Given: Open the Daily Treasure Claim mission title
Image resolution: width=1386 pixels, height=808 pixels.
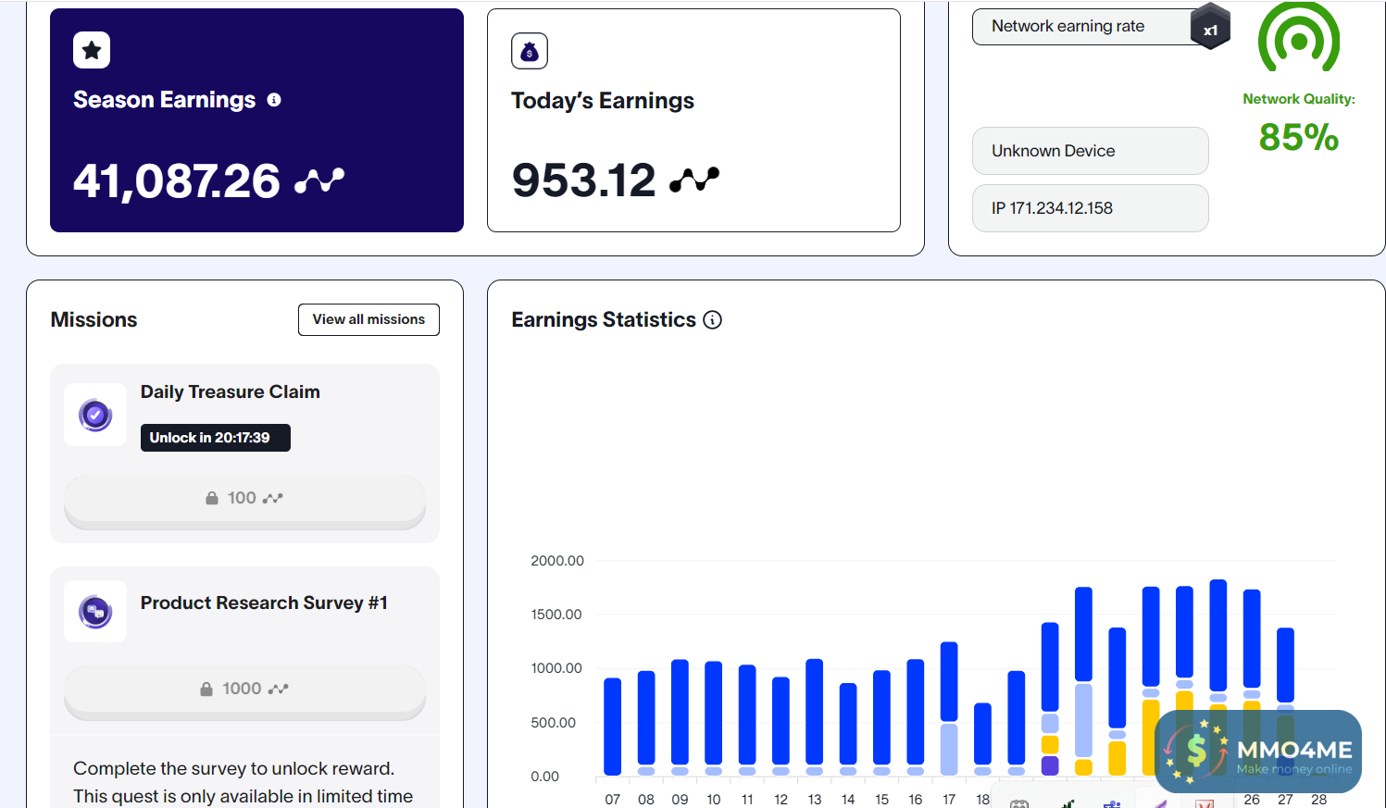Looking at the screenshot, I should coord(231,392).
